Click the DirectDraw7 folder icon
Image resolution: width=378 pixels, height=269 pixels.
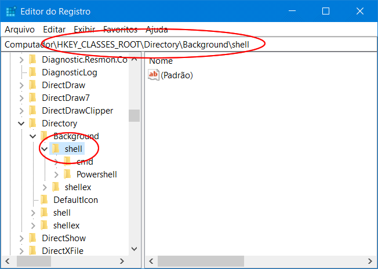33,98
